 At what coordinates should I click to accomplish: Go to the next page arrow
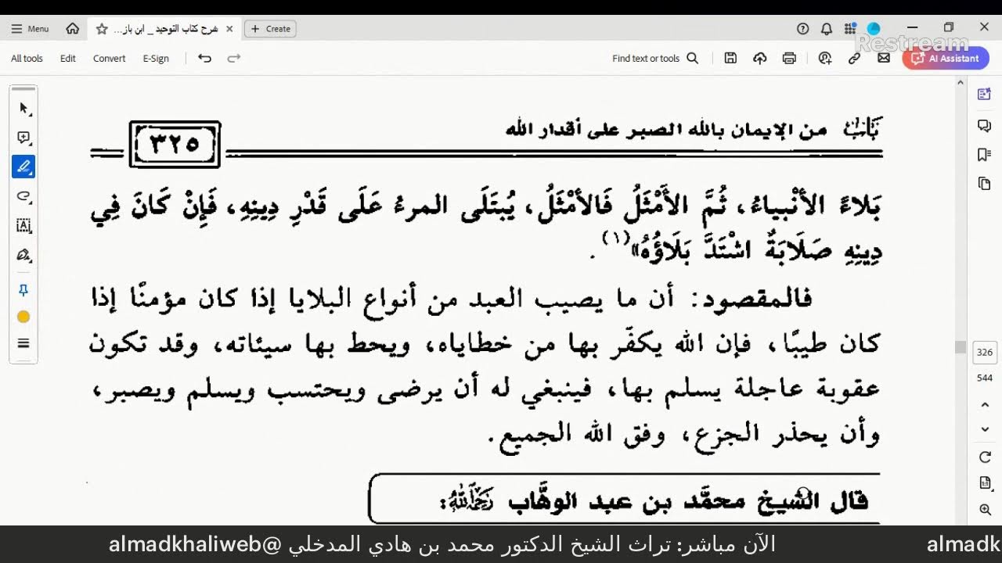(x=985, y=429)
